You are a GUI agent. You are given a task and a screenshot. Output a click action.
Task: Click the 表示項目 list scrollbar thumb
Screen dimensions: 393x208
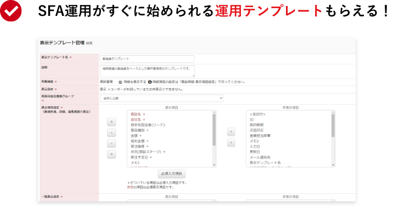coord(214,130)
